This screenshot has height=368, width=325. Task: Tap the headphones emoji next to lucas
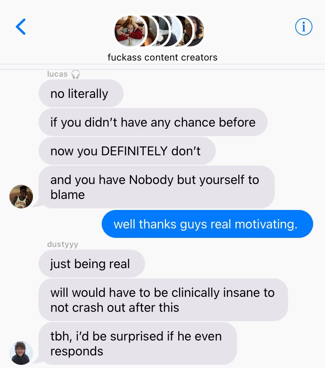click(75, 74)
